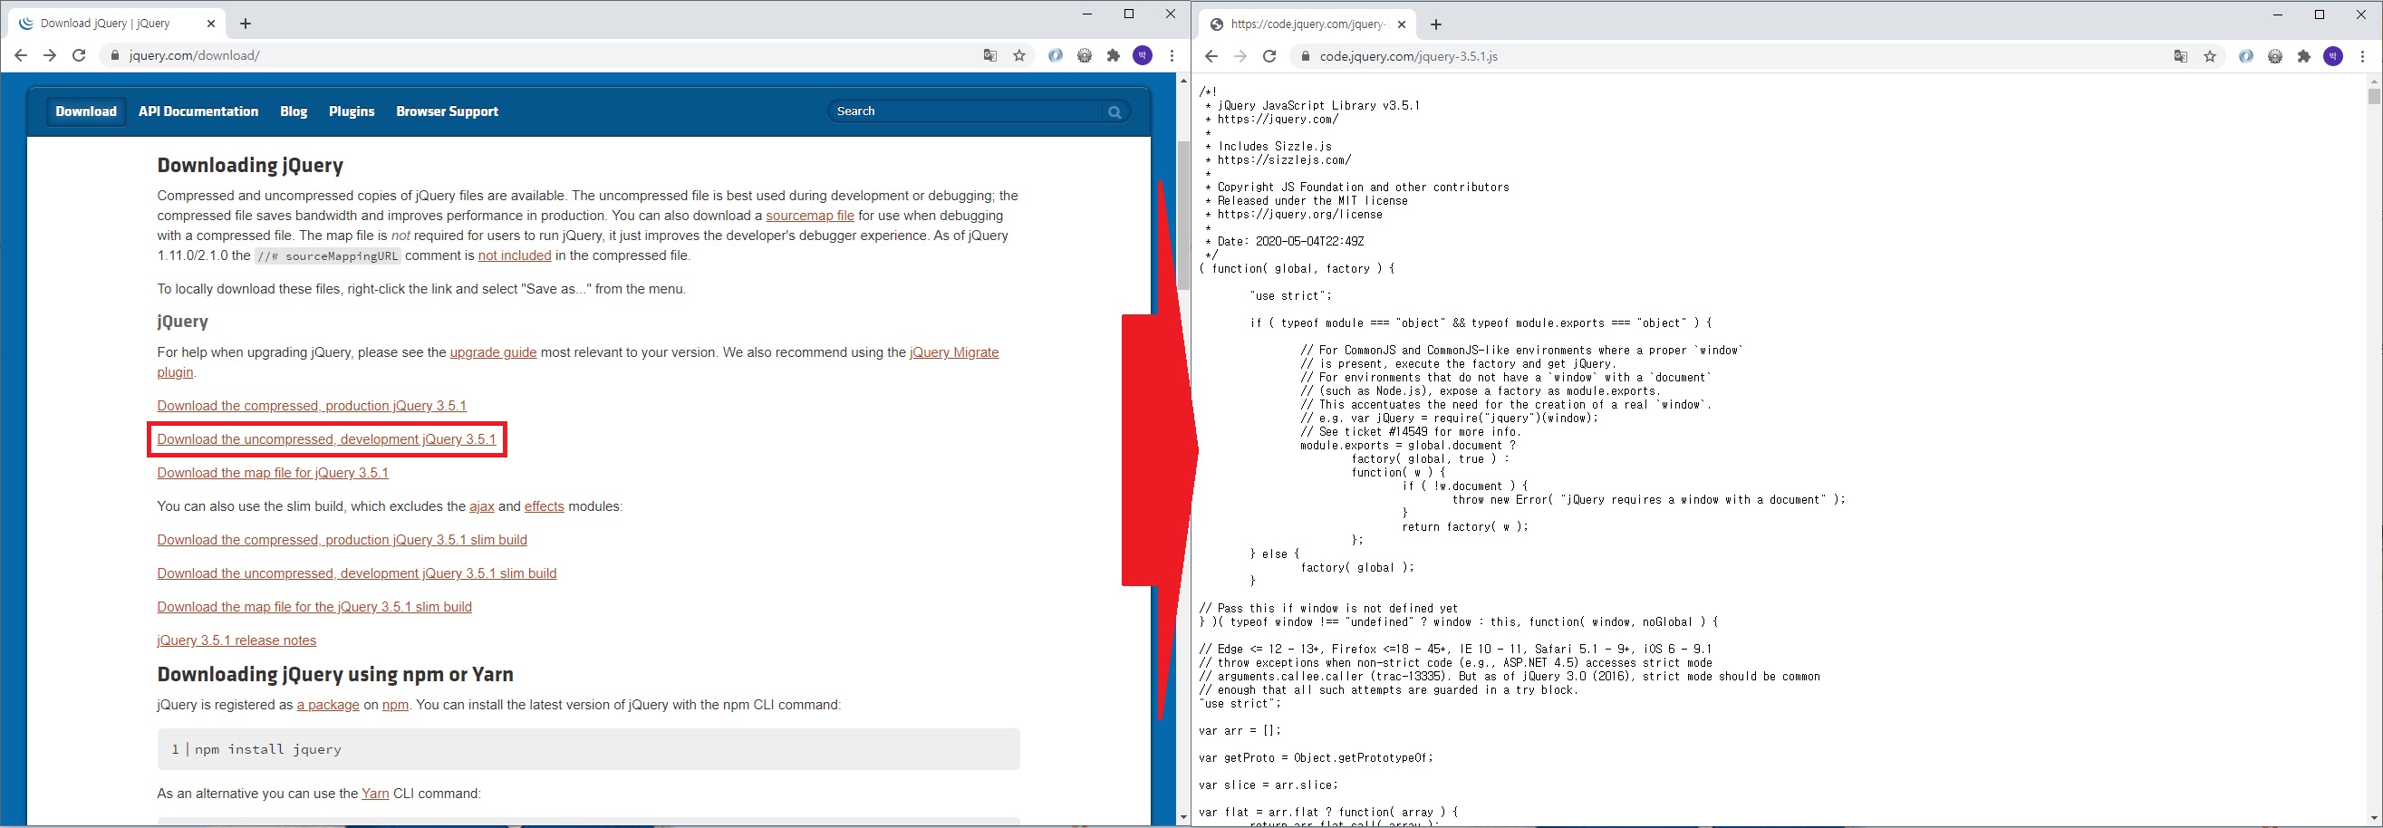The height and width of the screenshot is (828, 2383).
Task: Reload the jquery.com/download page
Action: (x=80, y=55)
